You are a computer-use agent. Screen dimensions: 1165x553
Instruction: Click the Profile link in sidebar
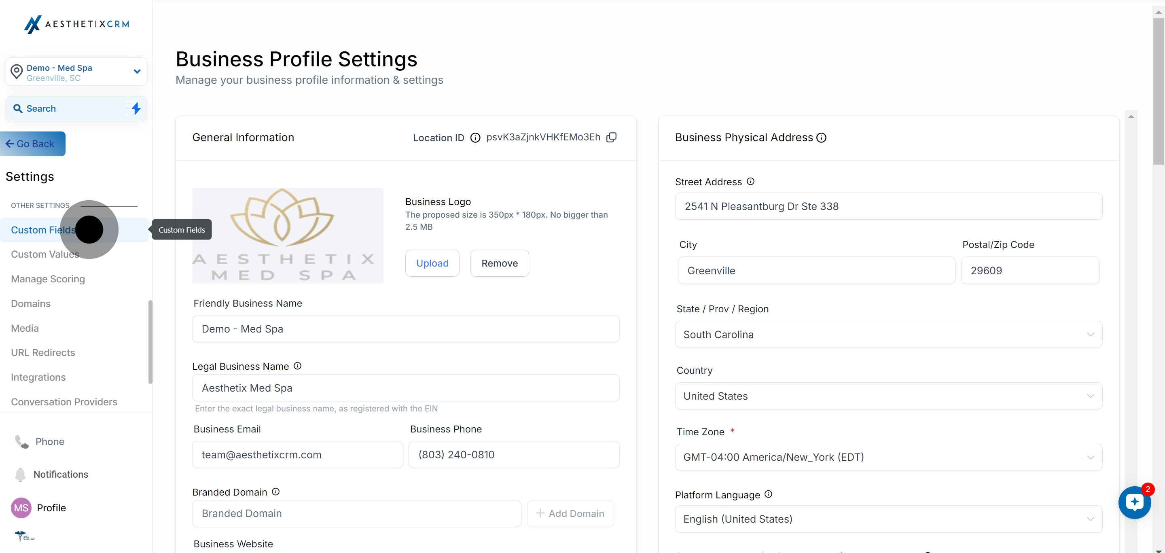tap(51, 508)
